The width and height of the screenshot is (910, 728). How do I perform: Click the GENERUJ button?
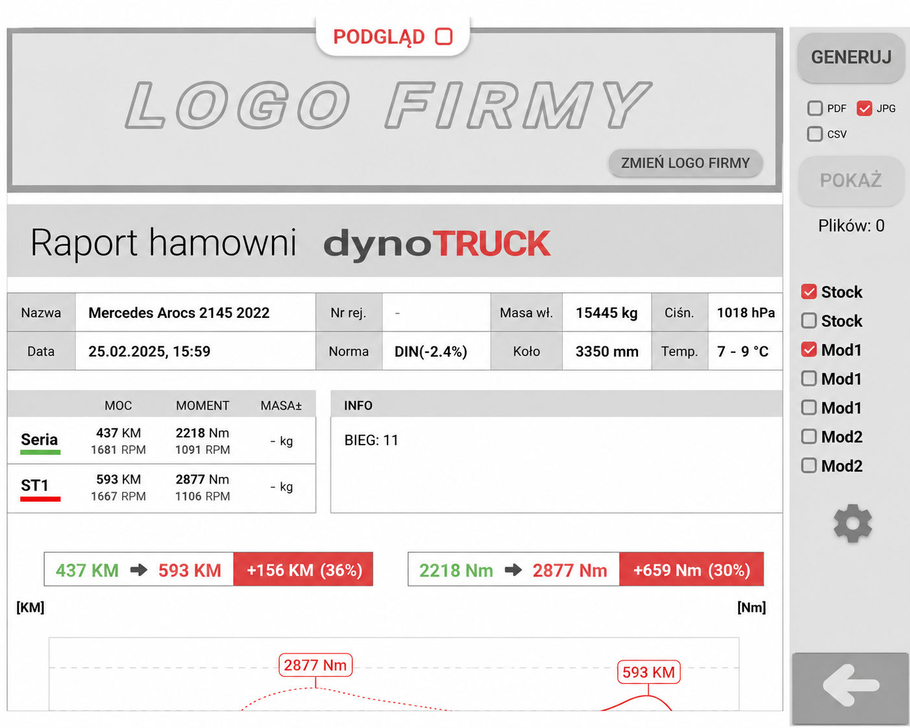click(x=851, y=57)
